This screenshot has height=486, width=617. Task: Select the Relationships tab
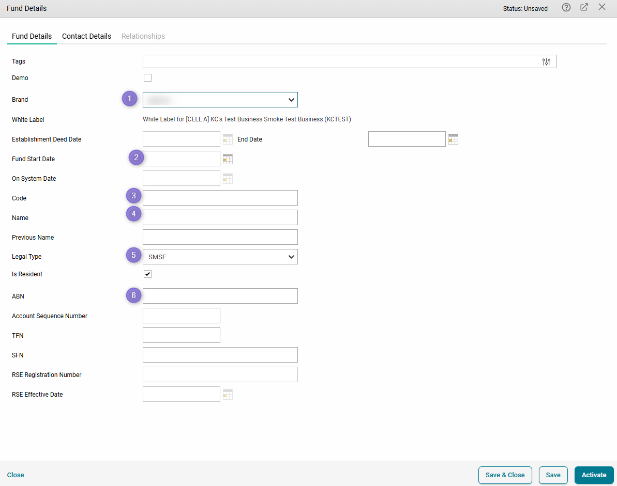point(143,36)
